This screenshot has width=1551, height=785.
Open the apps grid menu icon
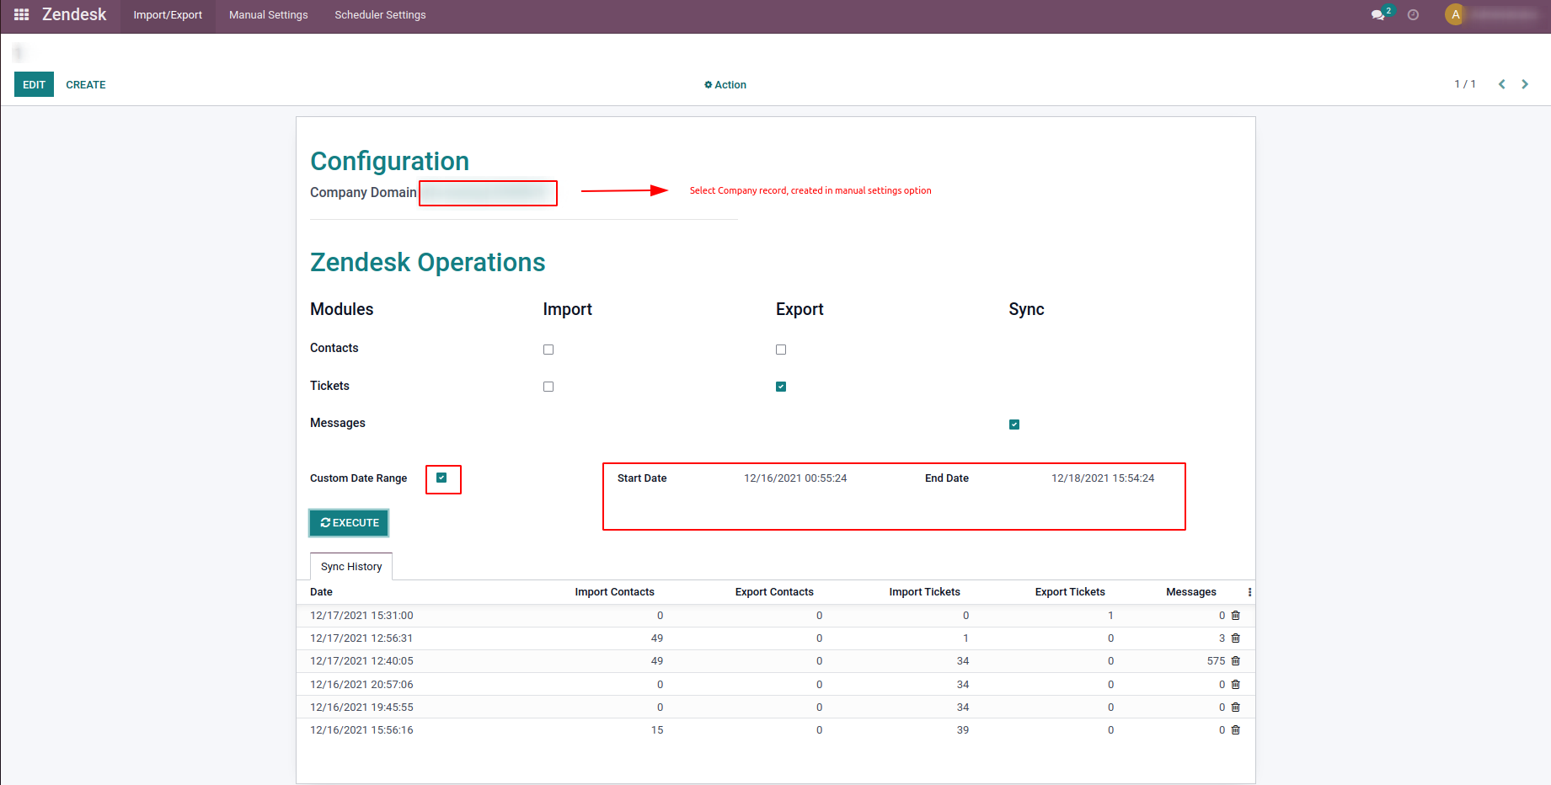coord(22,14)
